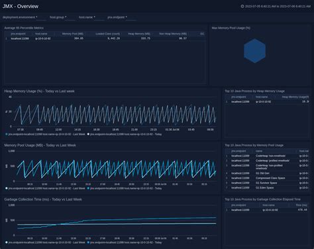Screen dimensions: 314x249
Task: Toggle Today series in Heap Memory legend
Action: (x=125, y=134)
